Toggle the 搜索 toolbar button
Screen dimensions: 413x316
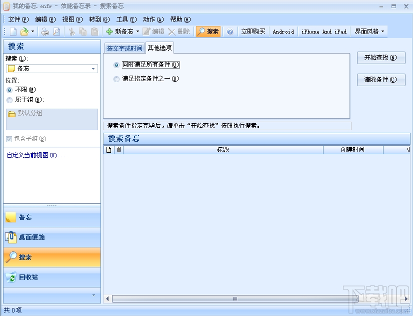click(208, 32)
